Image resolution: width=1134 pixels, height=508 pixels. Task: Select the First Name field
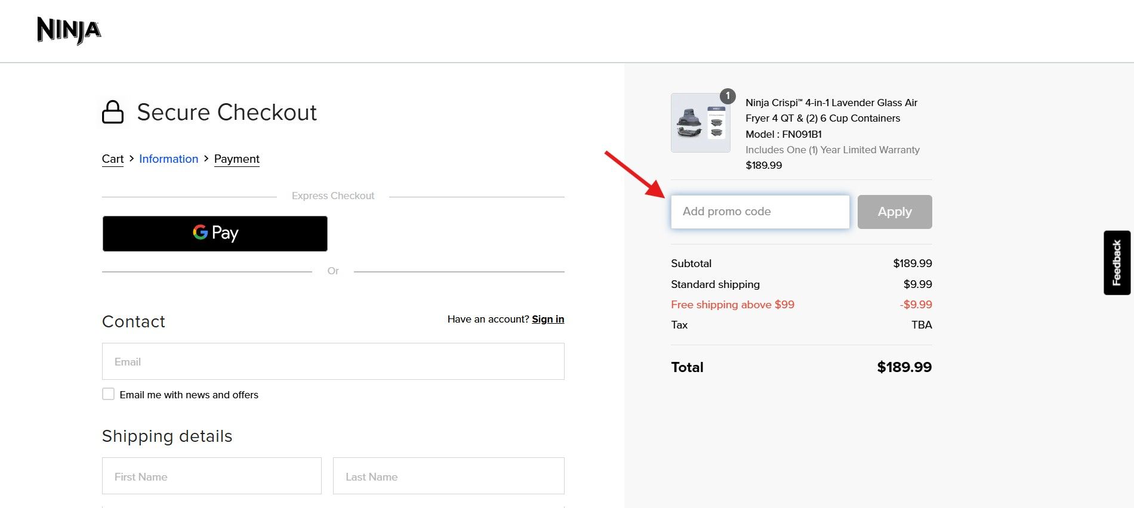tap(211, 476)
